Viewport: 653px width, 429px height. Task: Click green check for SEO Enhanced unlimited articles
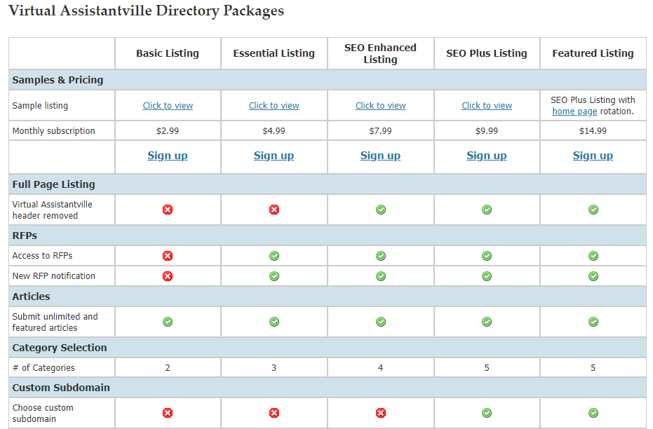coord(381,322)
